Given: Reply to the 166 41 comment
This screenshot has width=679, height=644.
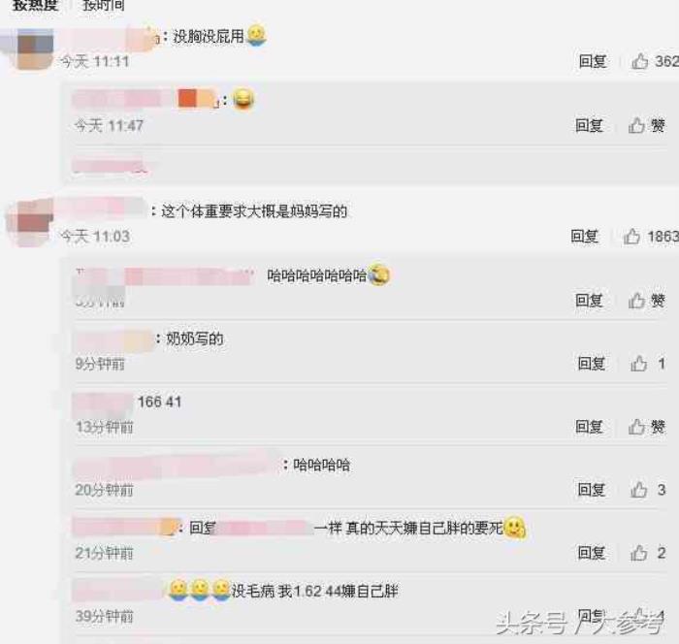Looking at the screenshot, I should (x=589, y=427).
